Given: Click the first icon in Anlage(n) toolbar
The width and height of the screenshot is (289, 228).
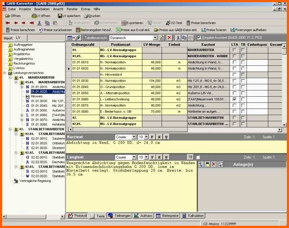Looking at the screenshot, I should pos(201,164).
